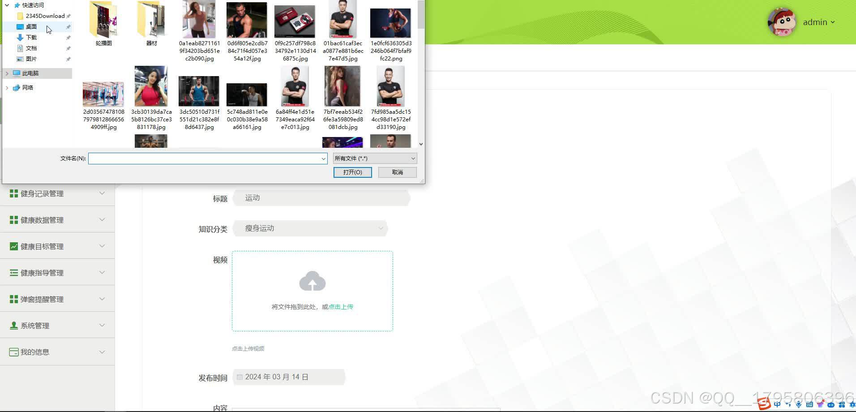Collapse the 快速访问 tree node
This screenshot has width=856, height=412.
(7, 5)
